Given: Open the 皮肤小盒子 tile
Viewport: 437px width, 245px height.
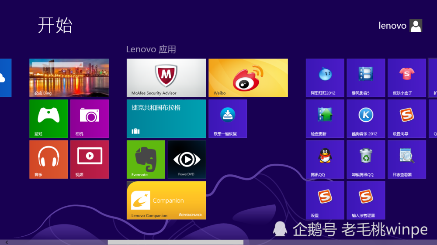Looking at the screenshot, I should click(407, 78).
